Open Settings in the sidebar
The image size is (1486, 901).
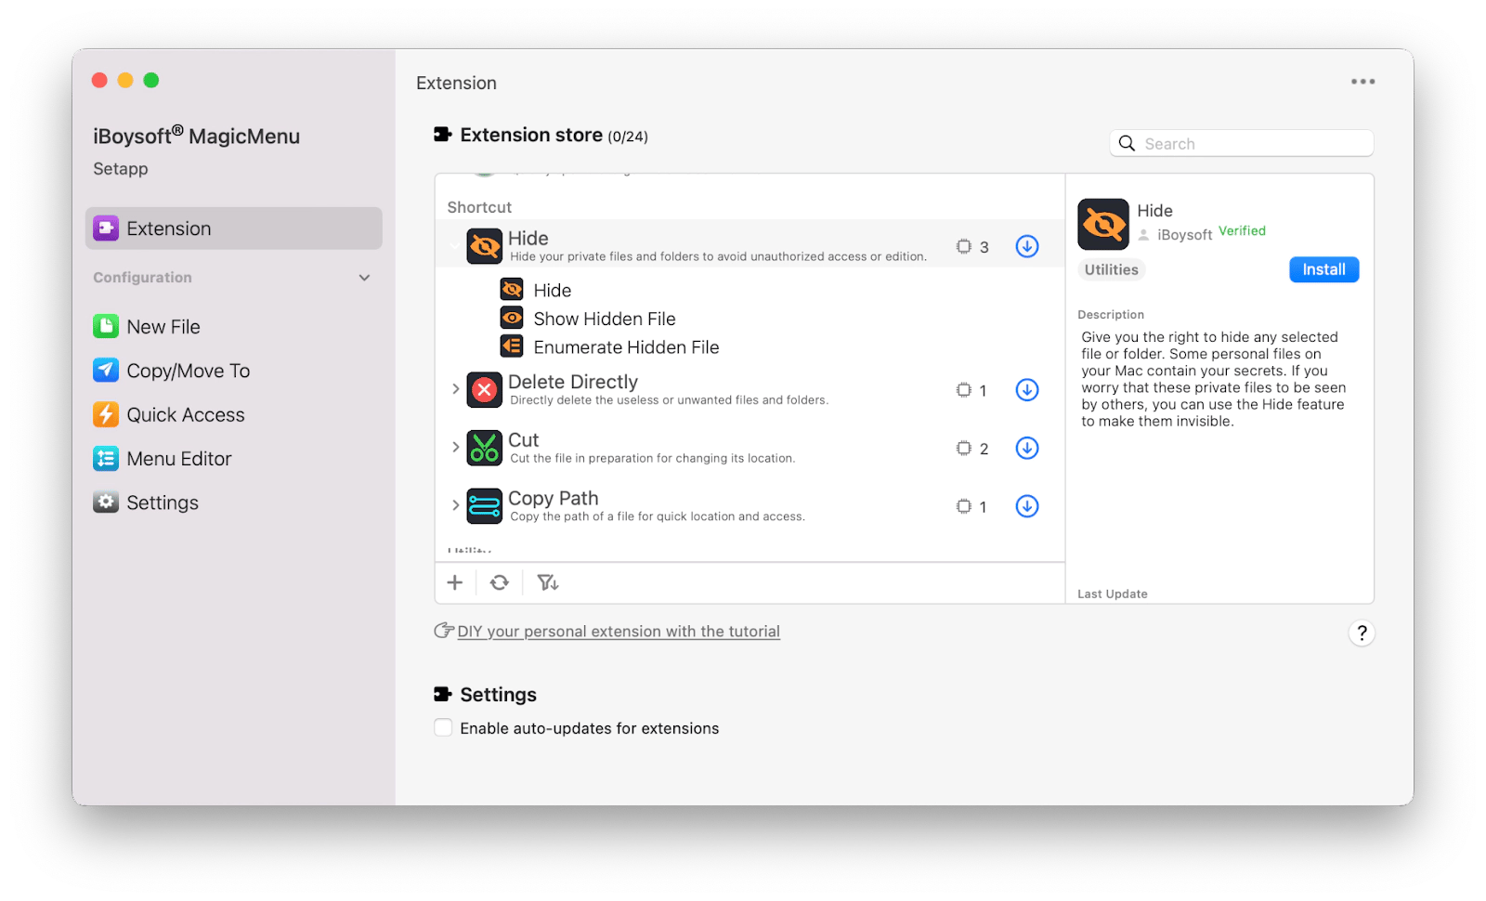pos(146,503)
